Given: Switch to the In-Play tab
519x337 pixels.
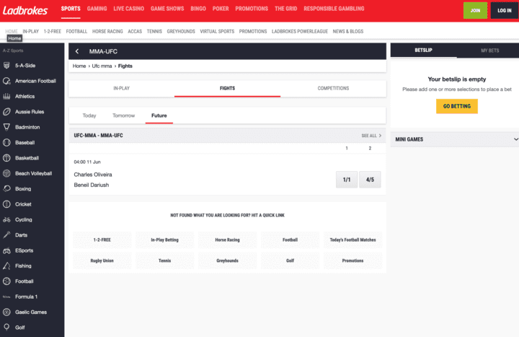Looking at the screenshot, I should coord(122,88).
